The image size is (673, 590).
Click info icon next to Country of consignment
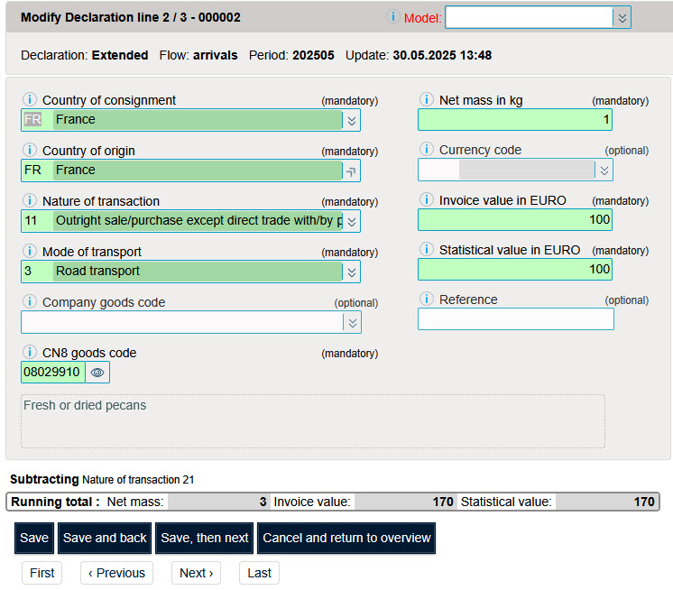tap(29, 100)
